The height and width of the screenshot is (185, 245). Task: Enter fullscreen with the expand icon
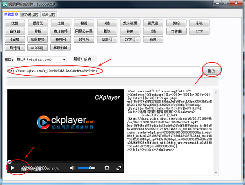tap(119, 168)
